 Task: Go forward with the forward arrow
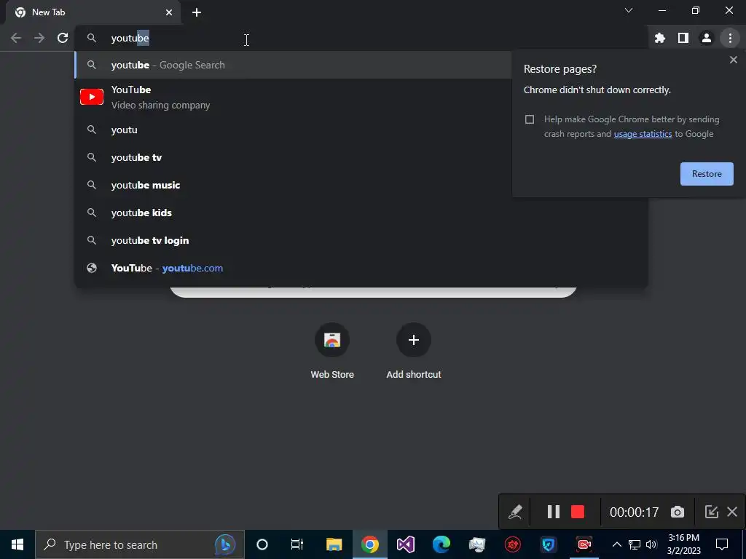[39, 38]
